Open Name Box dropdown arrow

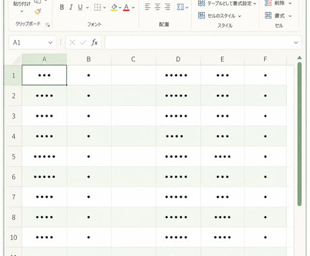point(51,42)
